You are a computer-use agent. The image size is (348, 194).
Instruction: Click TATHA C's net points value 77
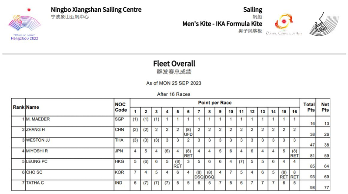point(325,187)
